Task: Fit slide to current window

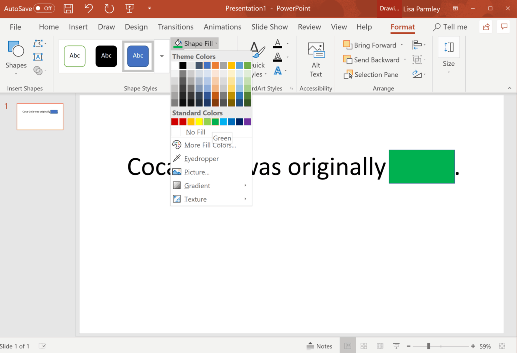Action: pyautogui.click(x=502, y=346)
